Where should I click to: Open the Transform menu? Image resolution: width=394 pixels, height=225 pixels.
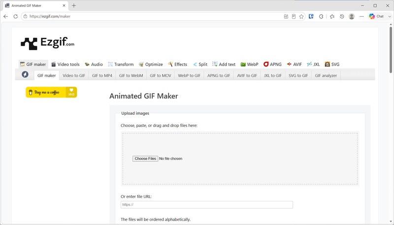coord(121,64)
